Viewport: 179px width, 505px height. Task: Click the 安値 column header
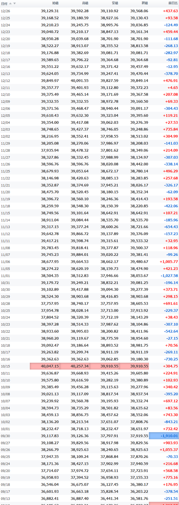[x=115, y=3]
